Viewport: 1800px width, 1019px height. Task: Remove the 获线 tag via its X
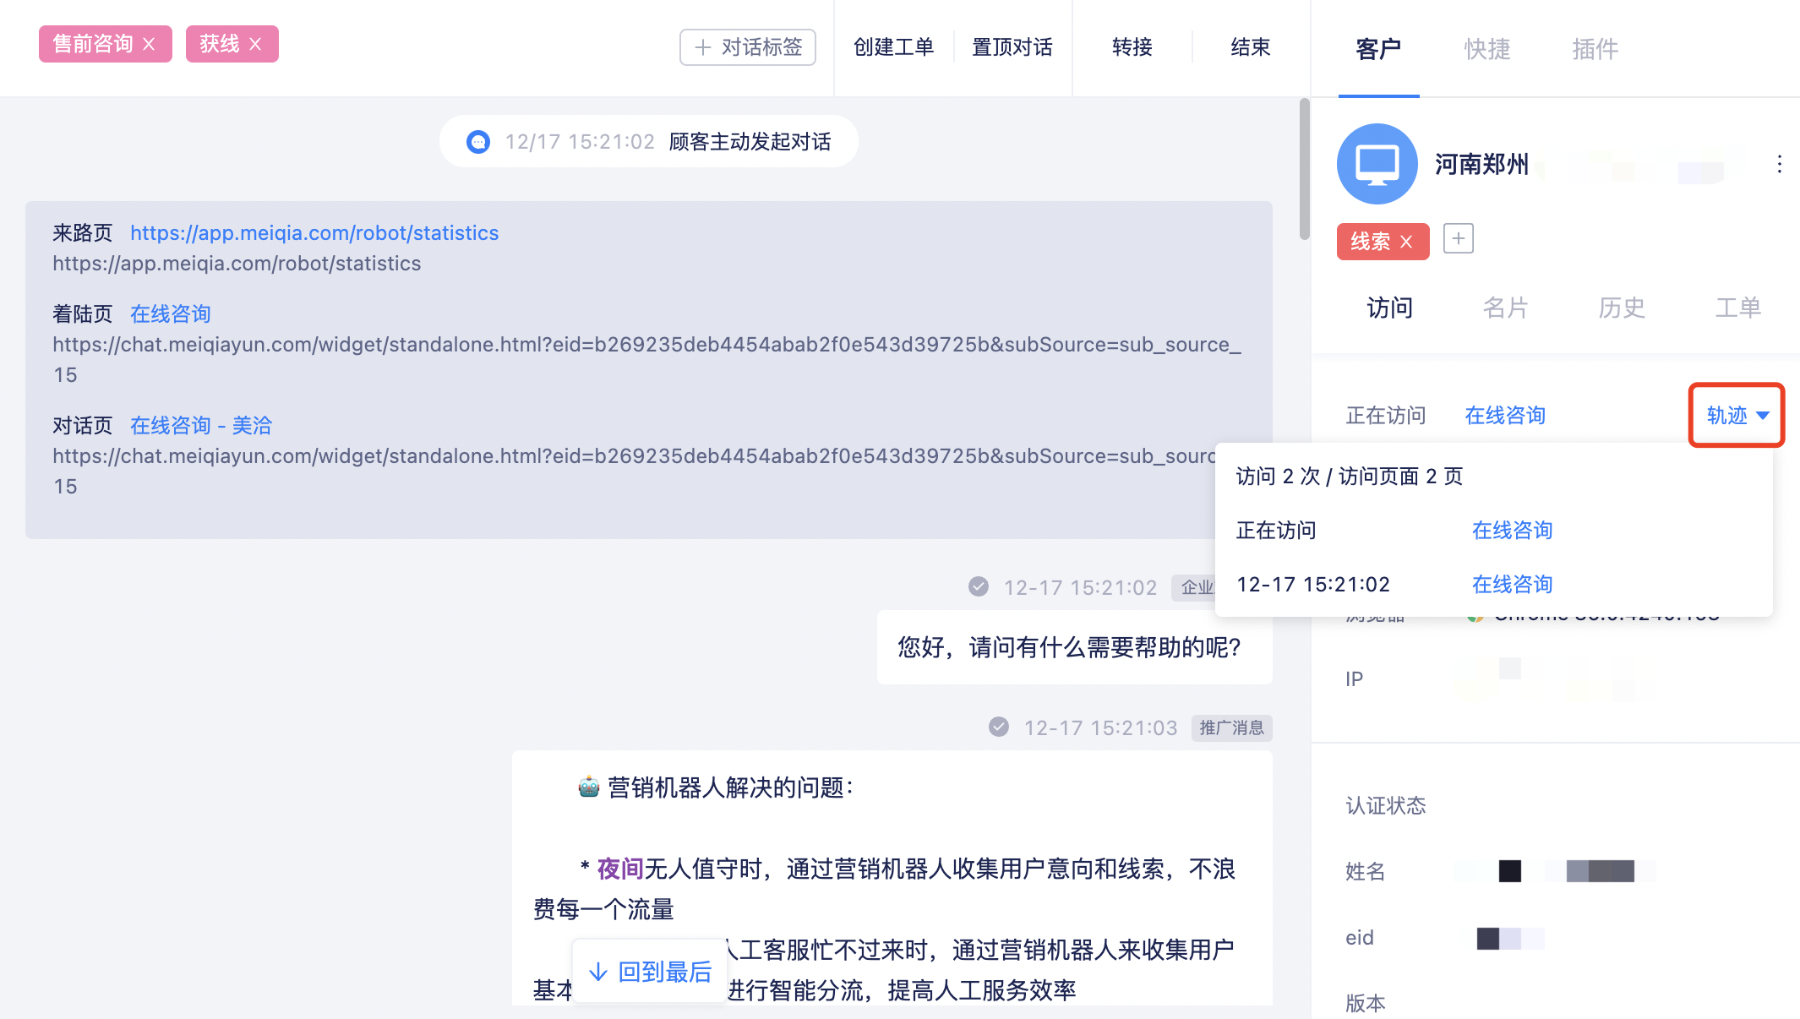point(255,44)
